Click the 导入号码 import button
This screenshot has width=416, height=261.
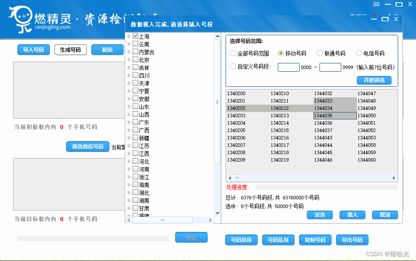click(33, 50)
